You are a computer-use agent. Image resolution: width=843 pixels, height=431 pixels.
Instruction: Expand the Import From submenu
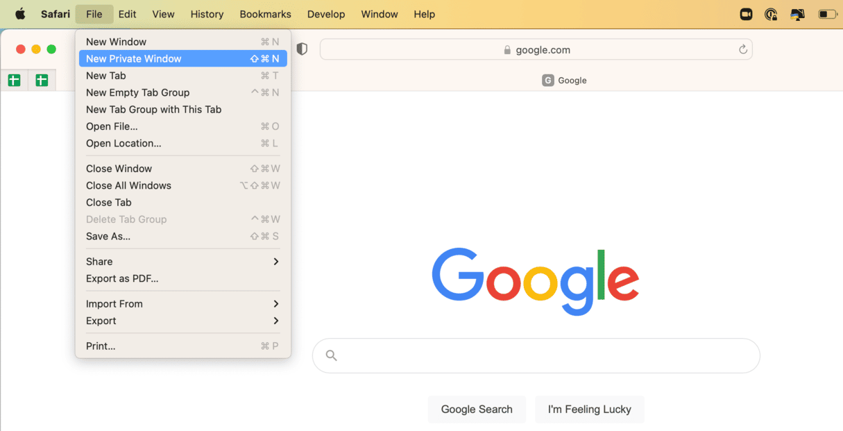pos(183,304)
